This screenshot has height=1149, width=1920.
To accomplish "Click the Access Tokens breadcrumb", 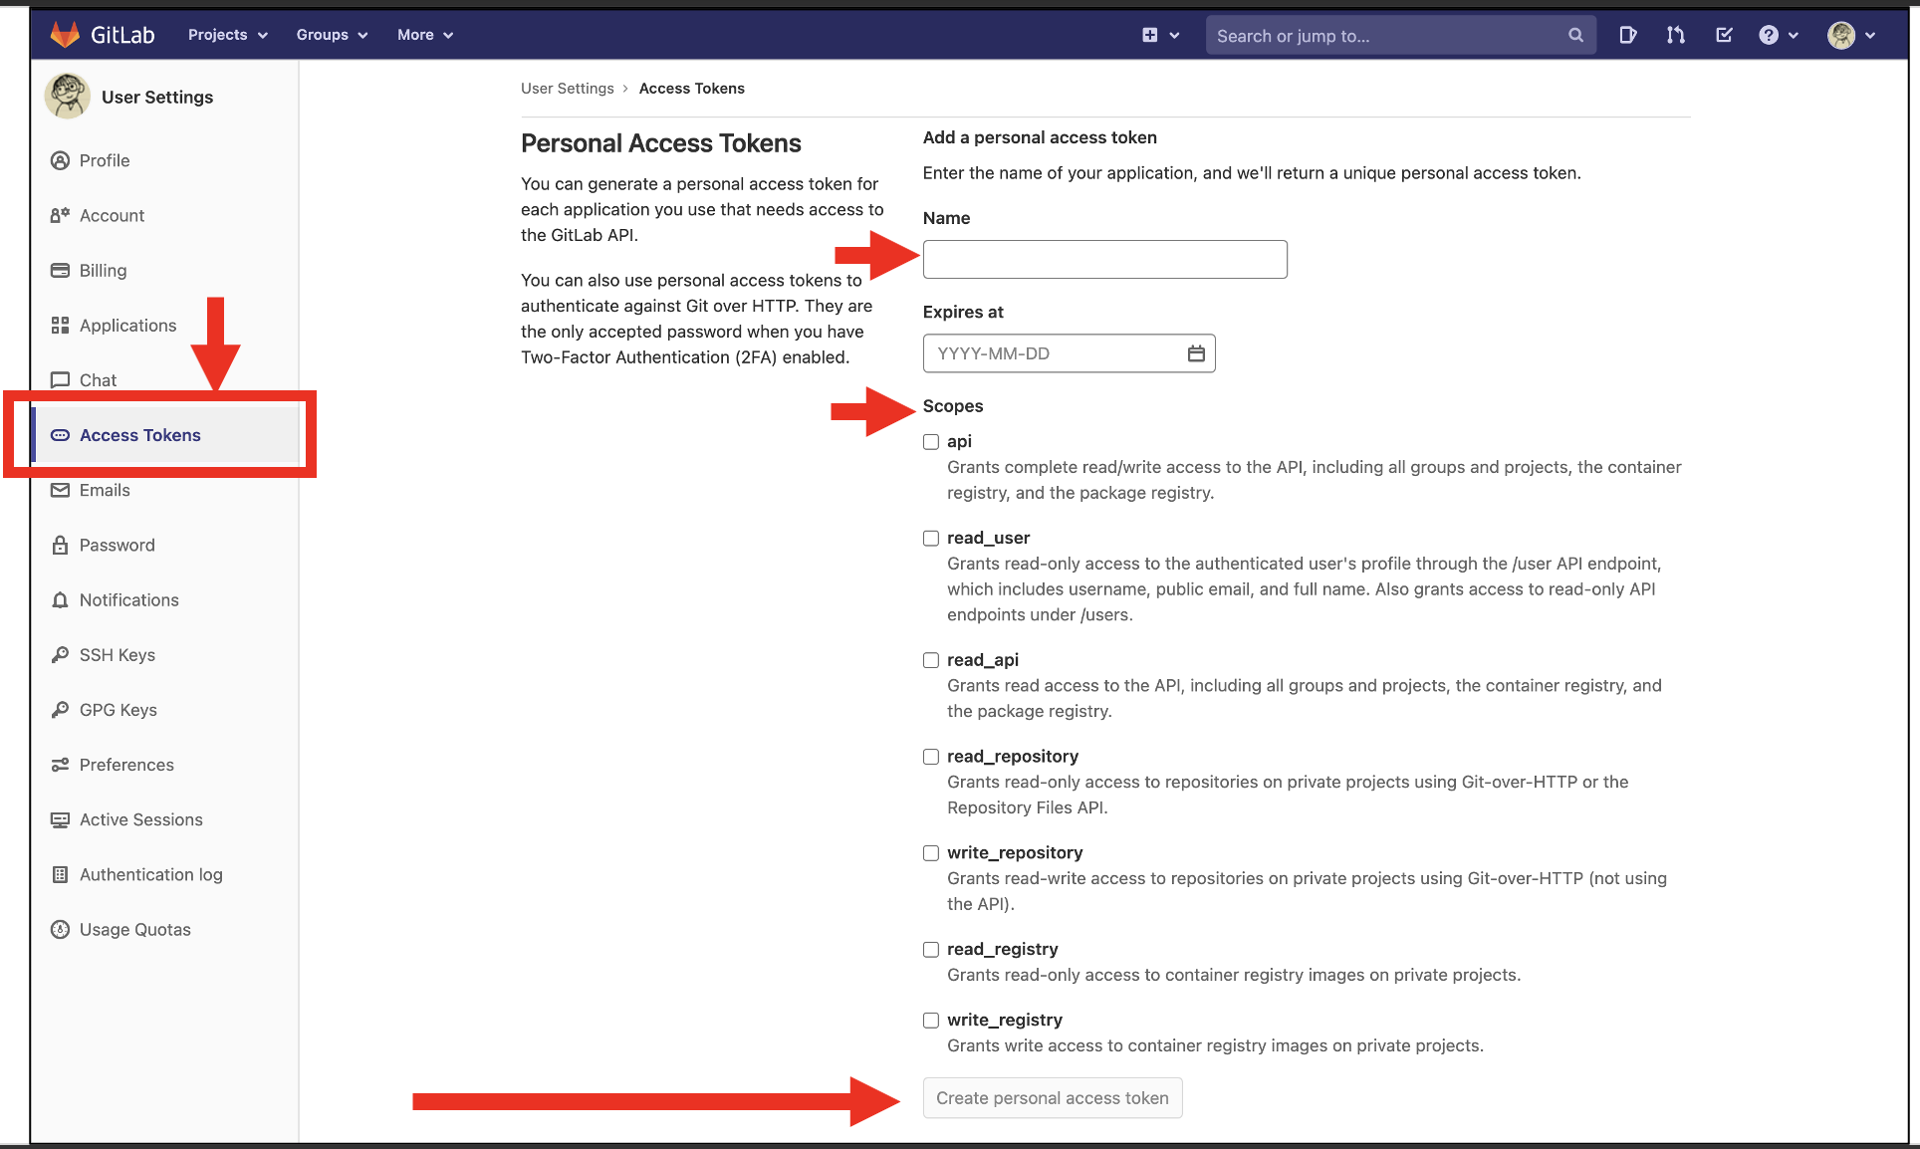I will [692, 89].
